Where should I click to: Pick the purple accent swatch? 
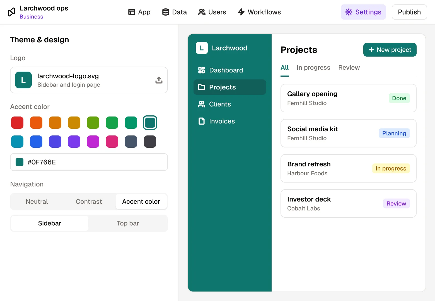[74, 142]
